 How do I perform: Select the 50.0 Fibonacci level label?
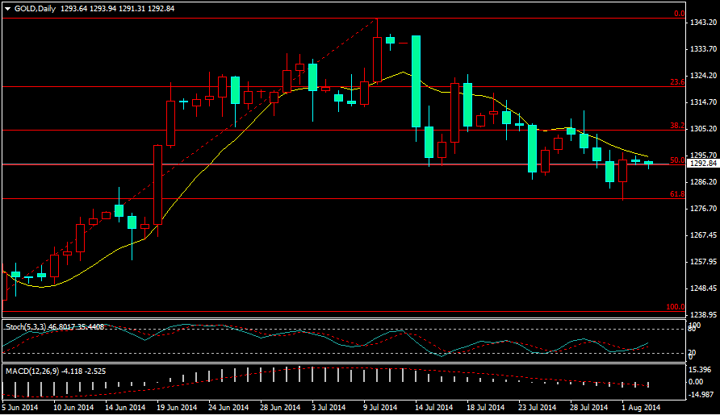click(x=677, y=160)
